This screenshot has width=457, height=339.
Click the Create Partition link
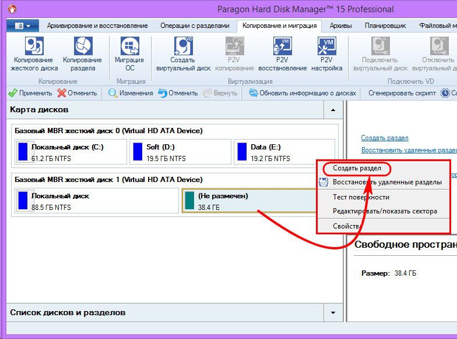(385, 138)
